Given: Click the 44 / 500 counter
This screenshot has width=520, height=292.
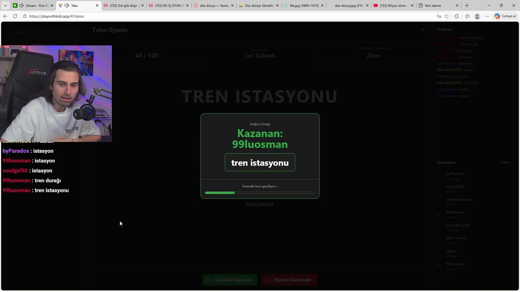Looking at the screenshot, I should (x=147, y=56).
